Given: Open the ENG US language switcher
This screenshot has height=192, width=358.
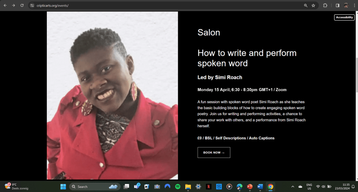Looking at the screenshot, I should (309, 186).
